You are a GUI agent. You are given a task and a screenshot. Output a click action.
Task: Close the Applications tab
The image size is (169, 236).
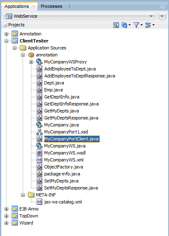[x=34, y=6]
